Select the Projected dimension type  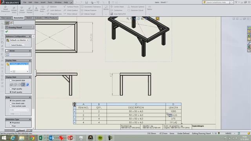(x=11, y=123)
